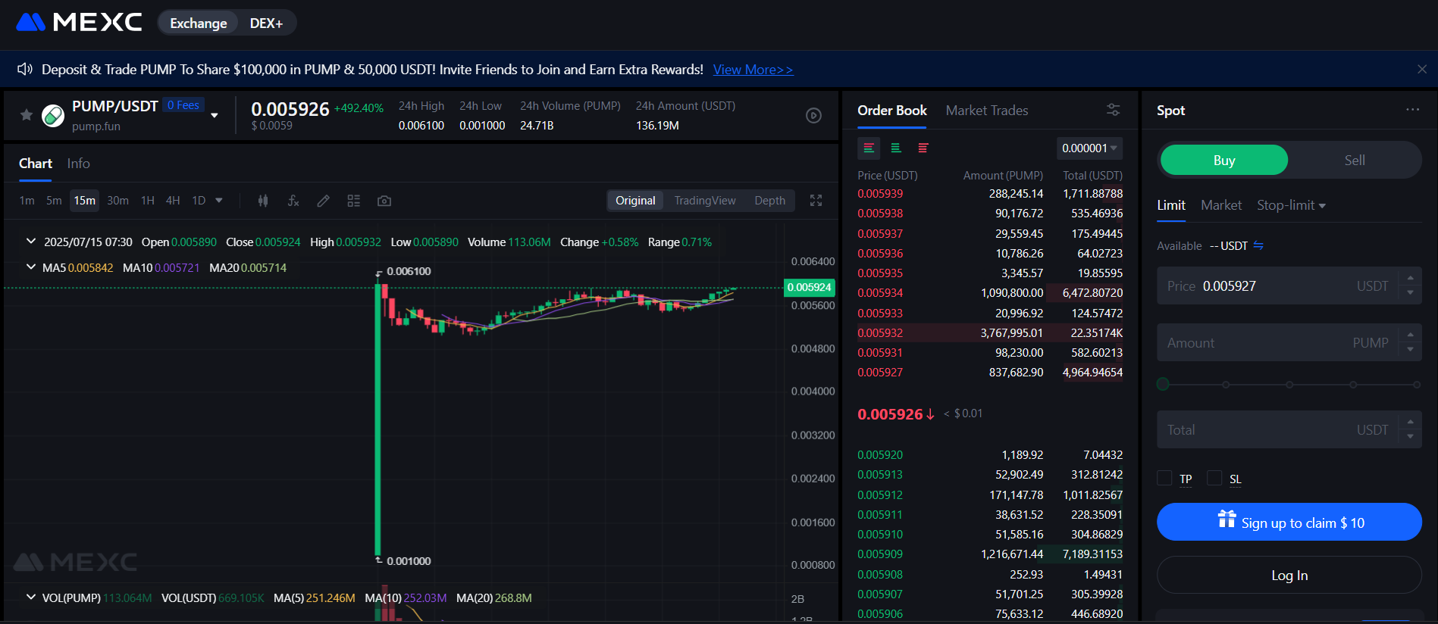1438x624 pixels.
Task: Decrease price with stepper down arrow
Action: tap(1410, 293)
